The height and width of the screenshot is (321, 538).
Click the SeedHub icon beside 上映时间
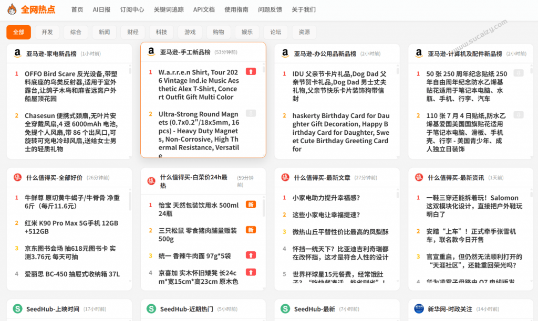click(x=17, y=308)
